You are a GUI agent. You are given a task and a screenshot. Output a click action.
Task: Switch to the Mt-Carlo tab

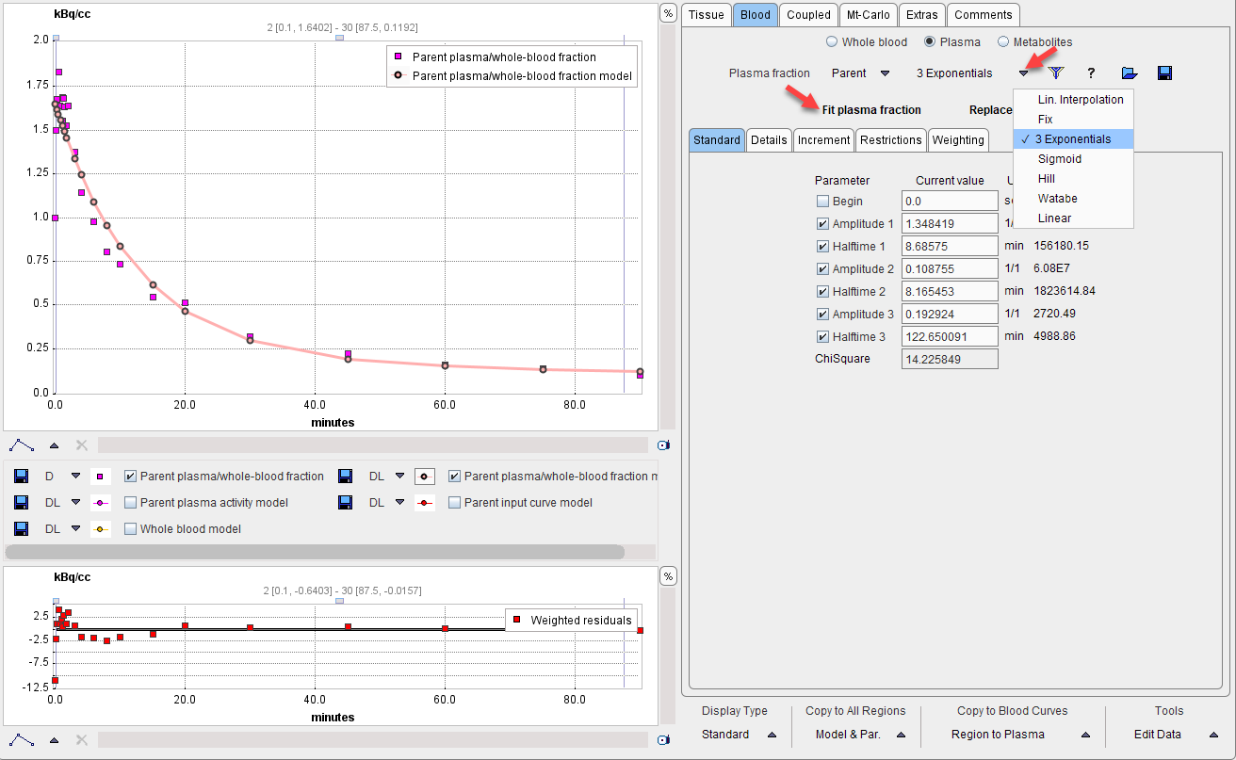(x=868, y=15)
